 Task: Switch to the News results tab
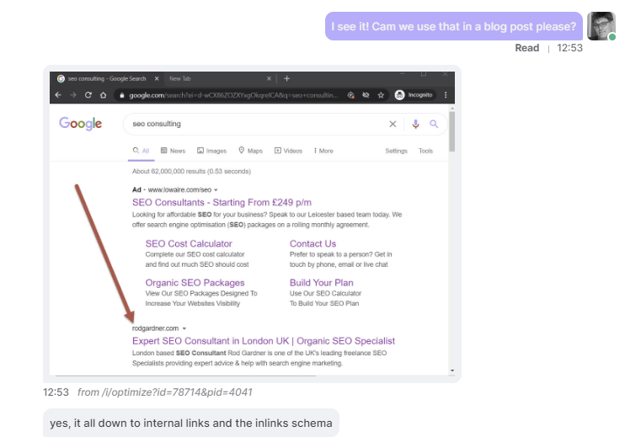173,151
